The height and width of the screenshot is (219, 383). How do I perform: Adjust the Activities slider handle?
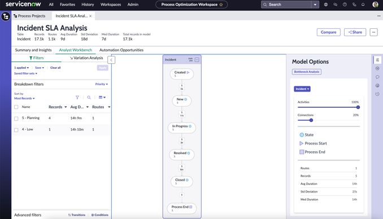(x=358, y=107)
